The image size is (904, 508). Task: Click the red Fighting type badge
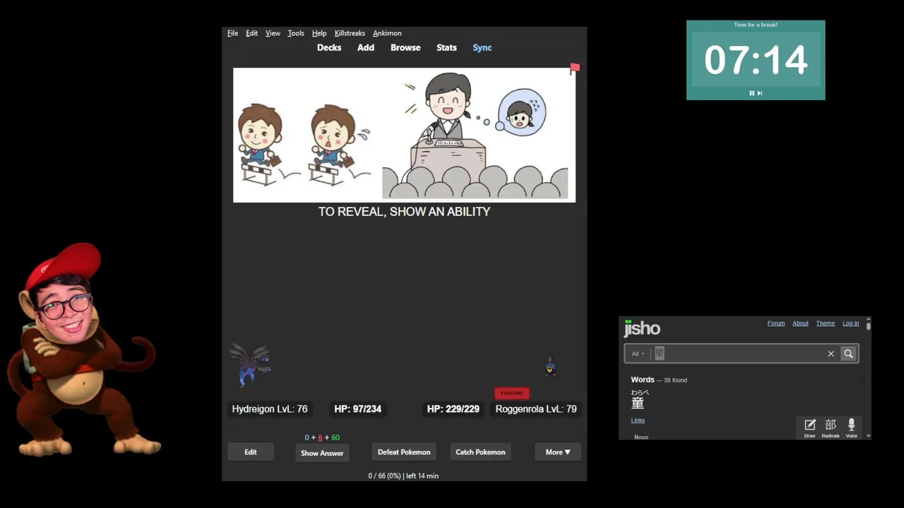point(512,393)
